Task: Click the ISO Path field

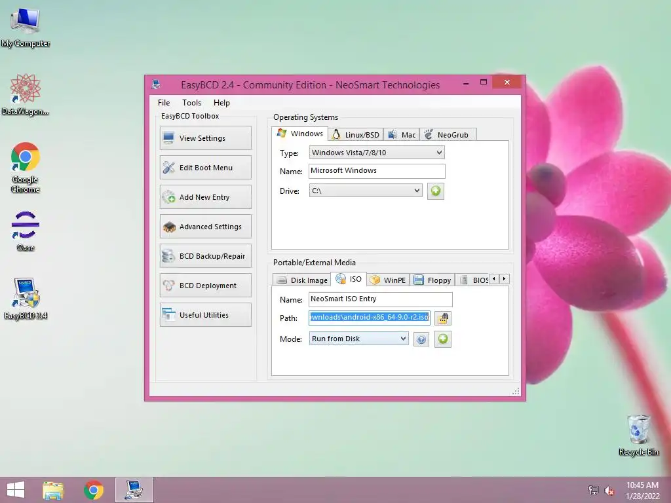Action: pos(370,318)
